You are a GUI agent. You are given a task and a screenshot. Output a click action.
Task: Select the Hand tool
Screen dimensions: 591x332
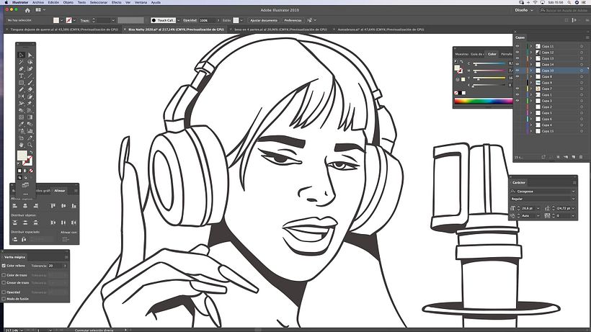pyautogui.click(x=21, y=145)
